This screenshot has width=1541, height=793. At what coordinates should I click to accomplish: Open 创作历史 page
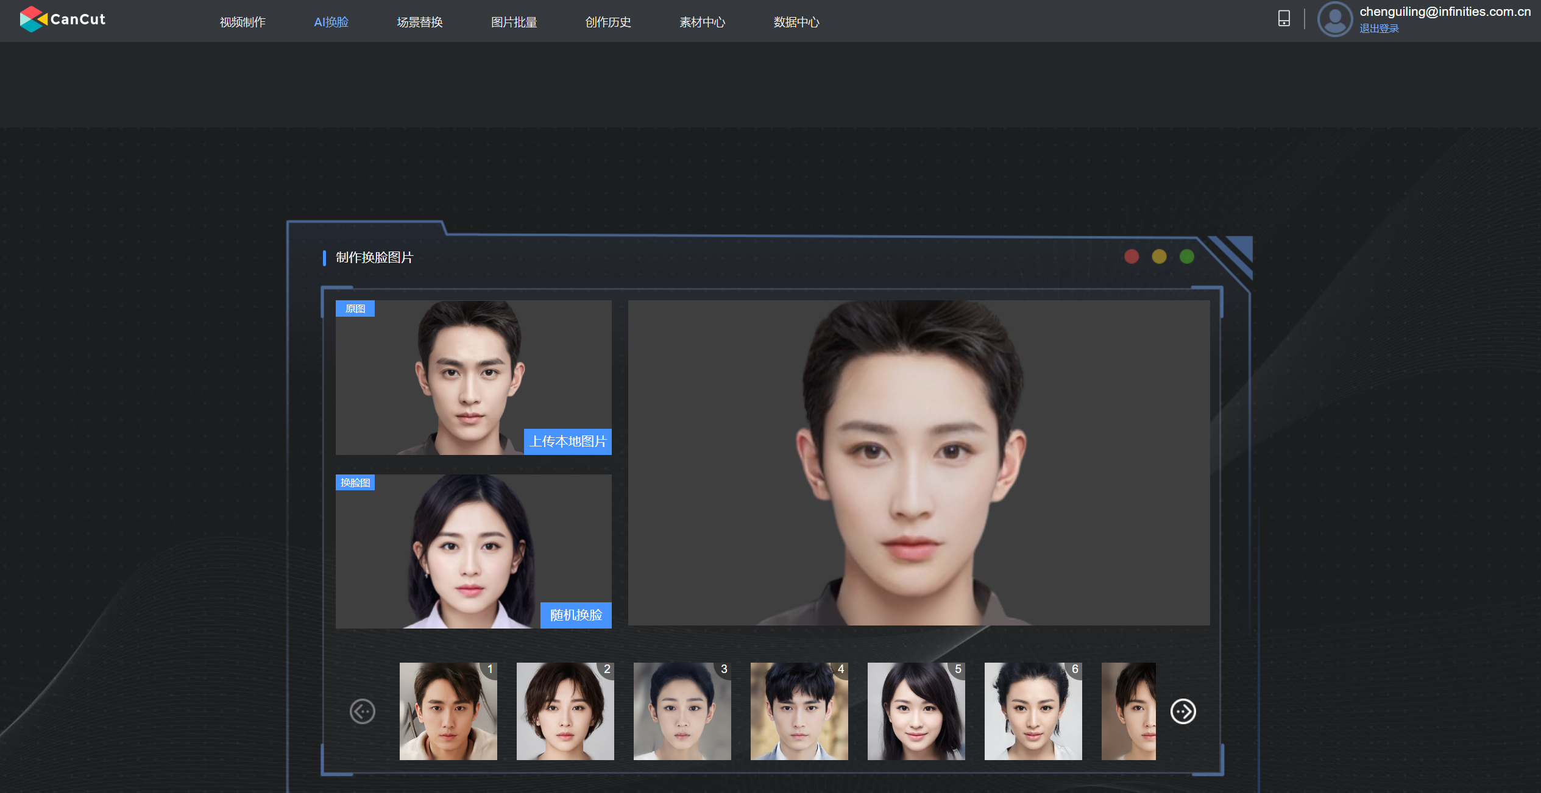click(x=608, y=22)
